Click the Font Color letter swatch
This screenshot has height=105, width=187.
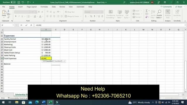tap(40, 16)
